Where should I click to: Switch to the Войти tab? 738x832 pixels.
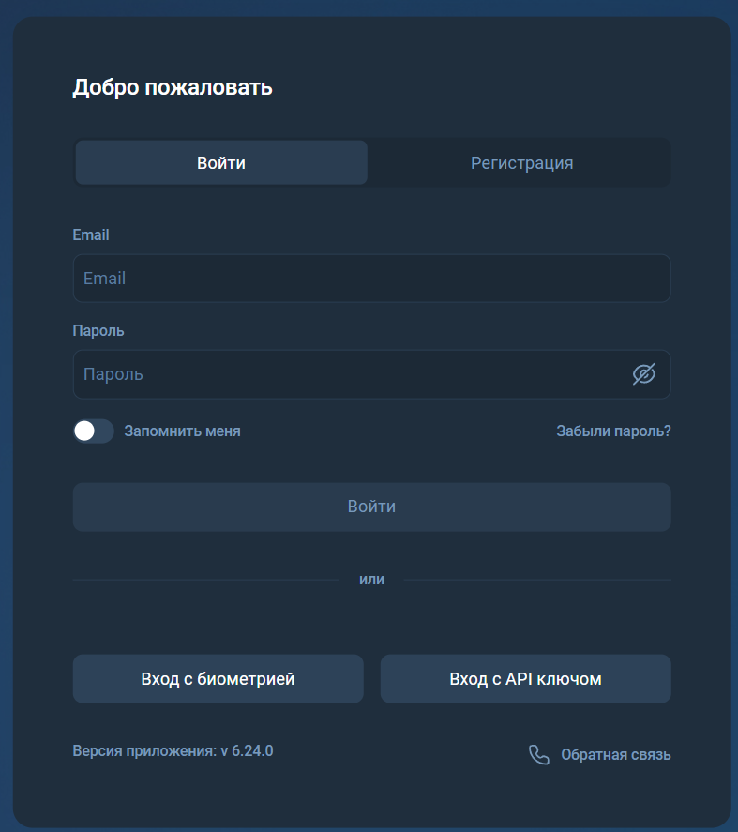[221, 163]
